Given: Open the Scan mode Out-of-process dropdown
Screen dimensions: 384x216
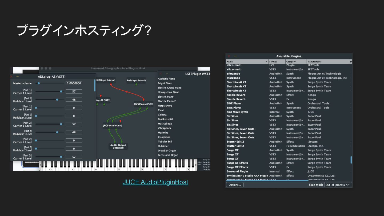Looking at the screenshot, I should [338, 185].
